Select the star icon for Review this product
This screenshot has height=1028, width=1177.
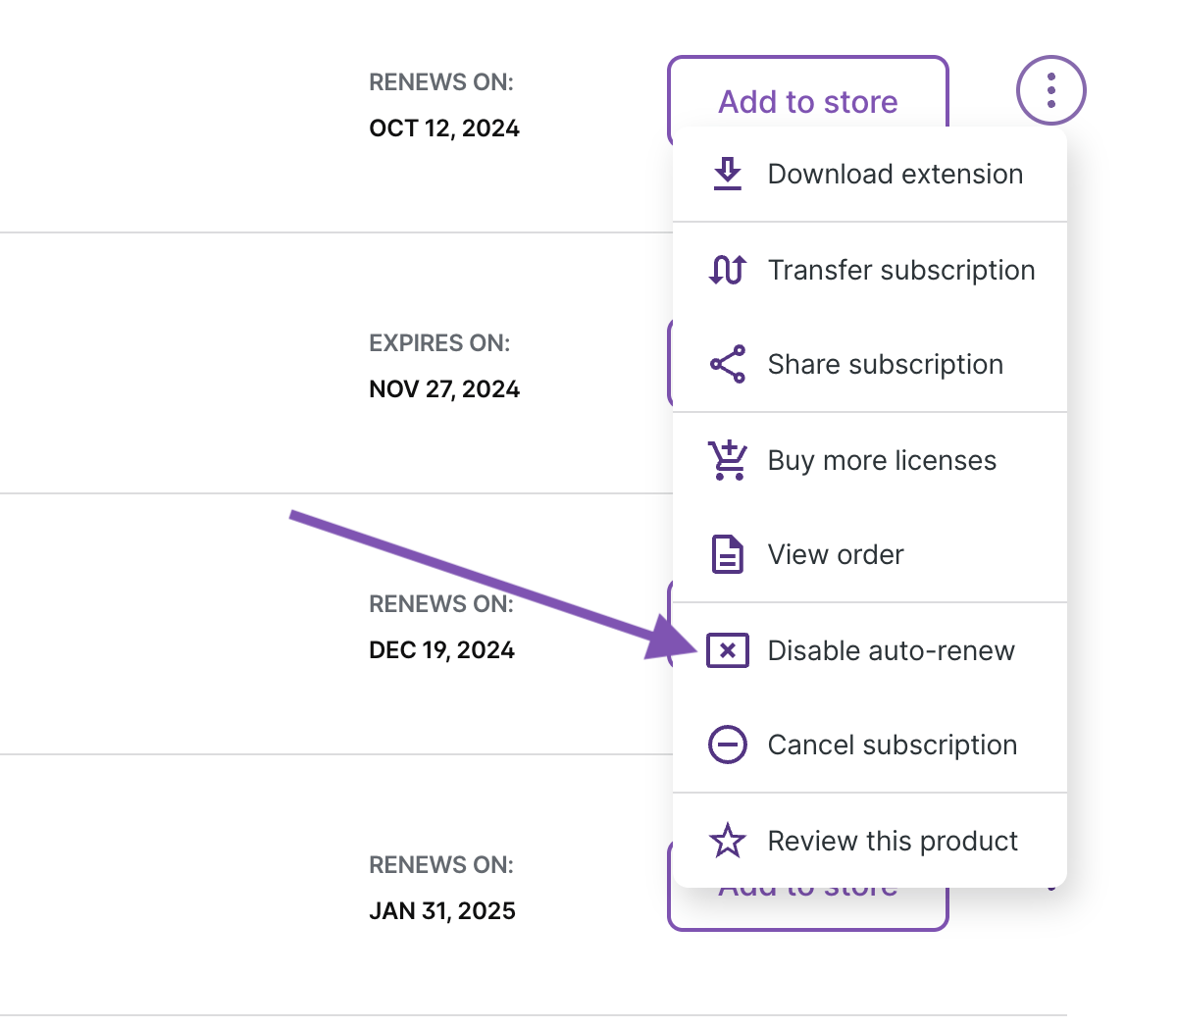[x=727, y=841]
